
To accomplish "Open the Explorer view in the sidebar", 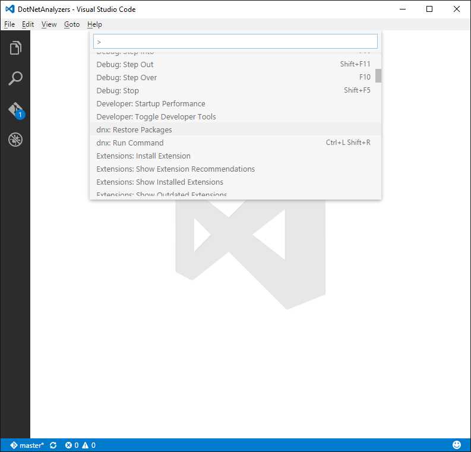I will click(15, 48).
